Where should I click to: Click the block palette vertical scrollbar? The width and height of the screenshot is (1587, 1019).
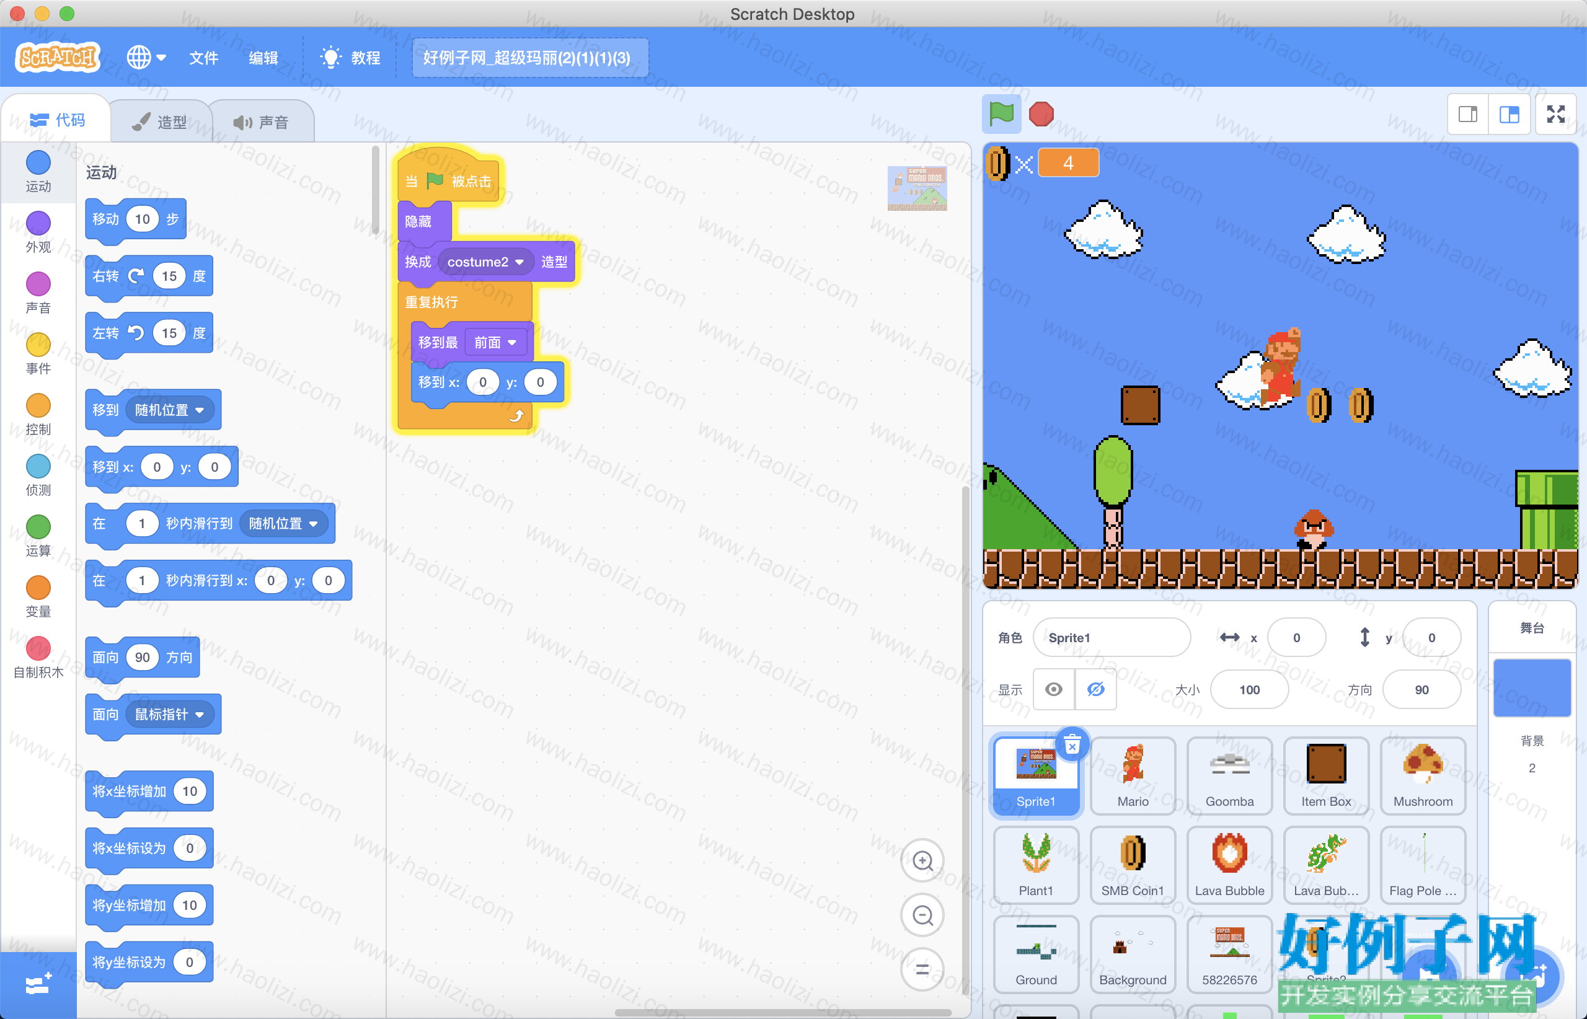[x=375, y=190]
